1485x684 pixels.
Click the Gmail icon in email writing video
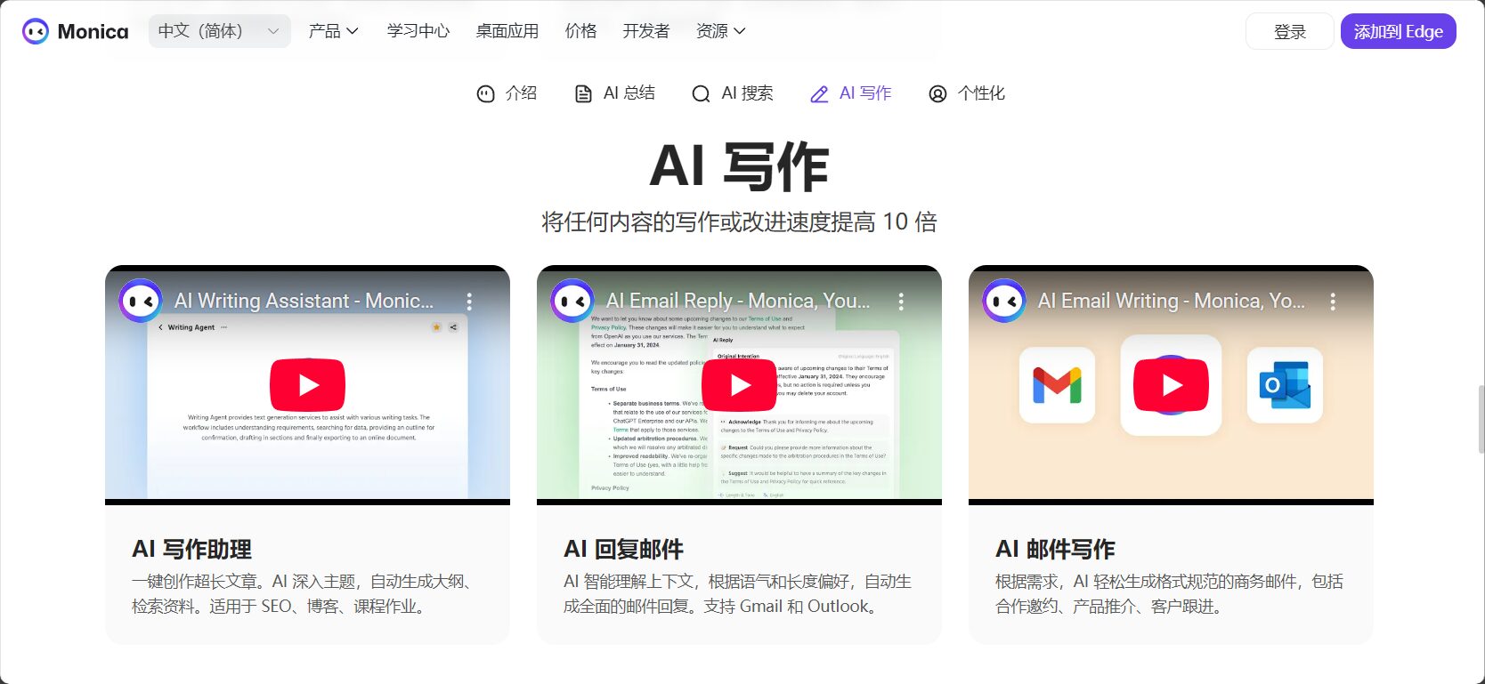(1057, 385)
